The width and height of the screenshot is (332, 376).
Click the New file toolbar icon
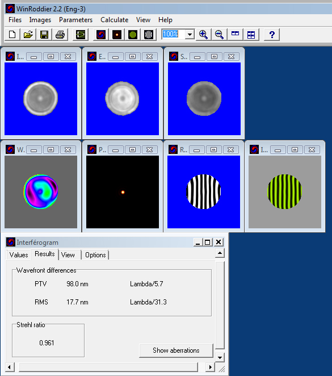pyautogui.click(x=12, y=35)
